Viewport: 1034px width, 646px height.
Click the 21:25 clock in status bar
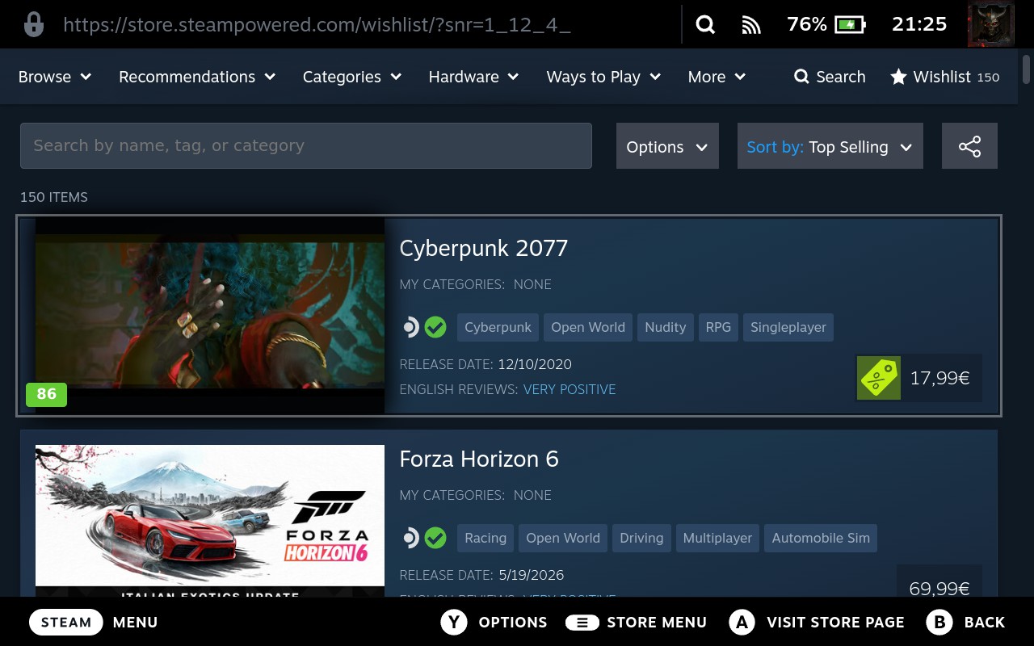click(x=919, y=24)
